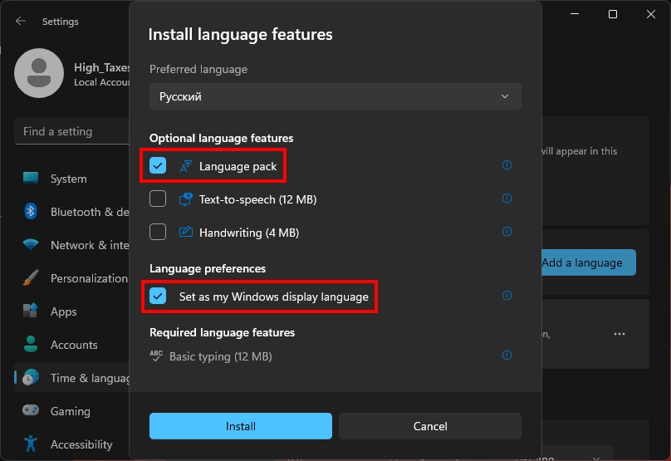Go to Apps in the sidebar
The height and width of the screenshot is (461, 671).
click(x=63, y=311)
